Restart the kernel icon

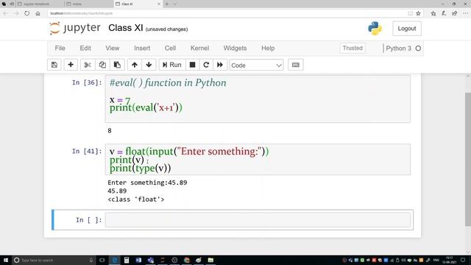coord(206,65)
